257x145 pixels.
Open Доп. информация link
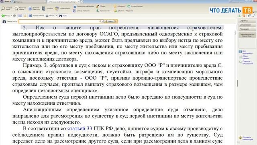(245, 52)
